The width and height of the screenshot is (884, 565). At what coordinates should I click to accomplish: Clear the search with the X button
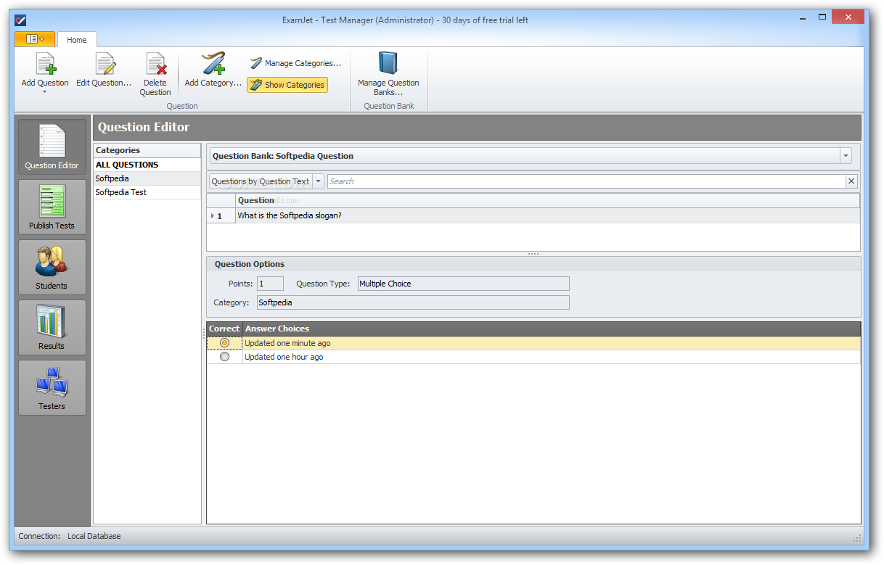[x=852, y=181]
